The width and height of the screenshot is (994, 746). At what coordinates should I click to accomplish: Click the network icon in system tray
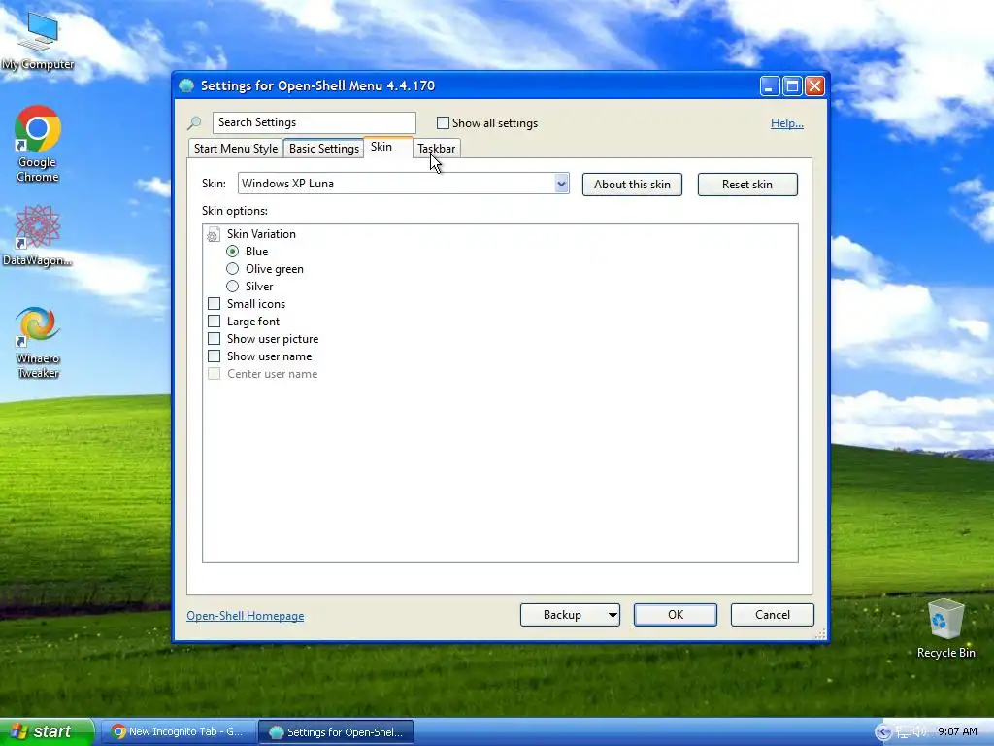pos(903,732)
